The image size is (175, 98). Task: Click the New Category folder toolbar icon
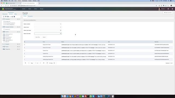pyautogui.click(x=14, y=17)
